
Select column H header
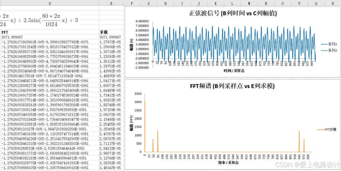coord(165,3)
